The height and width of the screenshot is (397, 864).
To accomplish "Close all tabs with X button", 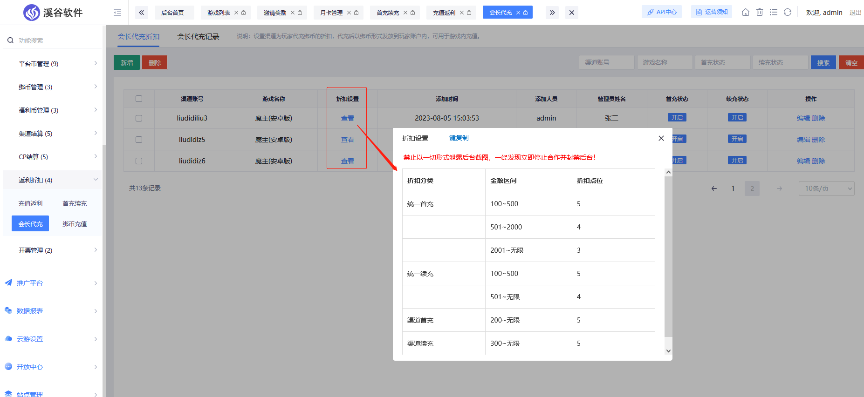I will (x=572, y=13).
